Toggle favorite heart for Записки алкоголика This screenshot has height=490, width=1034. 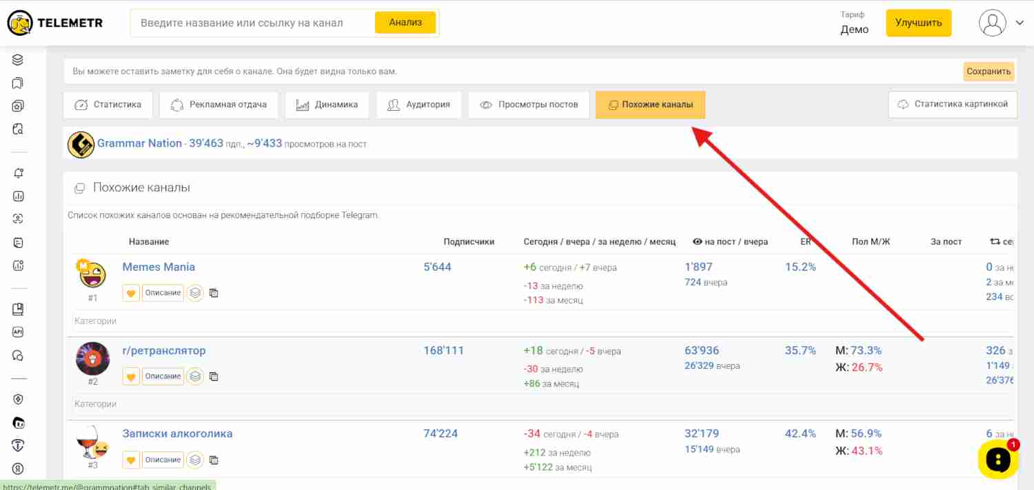click(x=131, y=460)
